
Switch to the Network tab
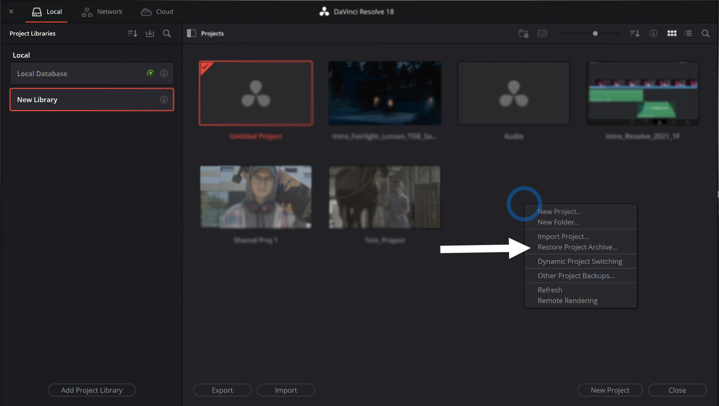tap(102, 11)
